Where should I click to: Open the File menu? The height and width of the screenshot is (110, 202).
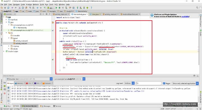coord(2,4)
